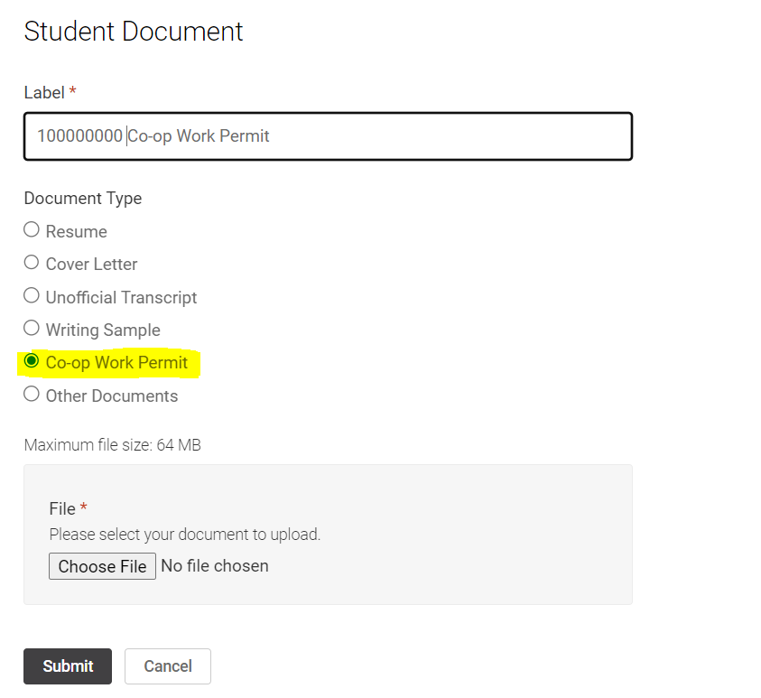The width and height of the screenshot is (761, 698).
Task: Select the Resume radio button
Action: [x=32, y=229]
